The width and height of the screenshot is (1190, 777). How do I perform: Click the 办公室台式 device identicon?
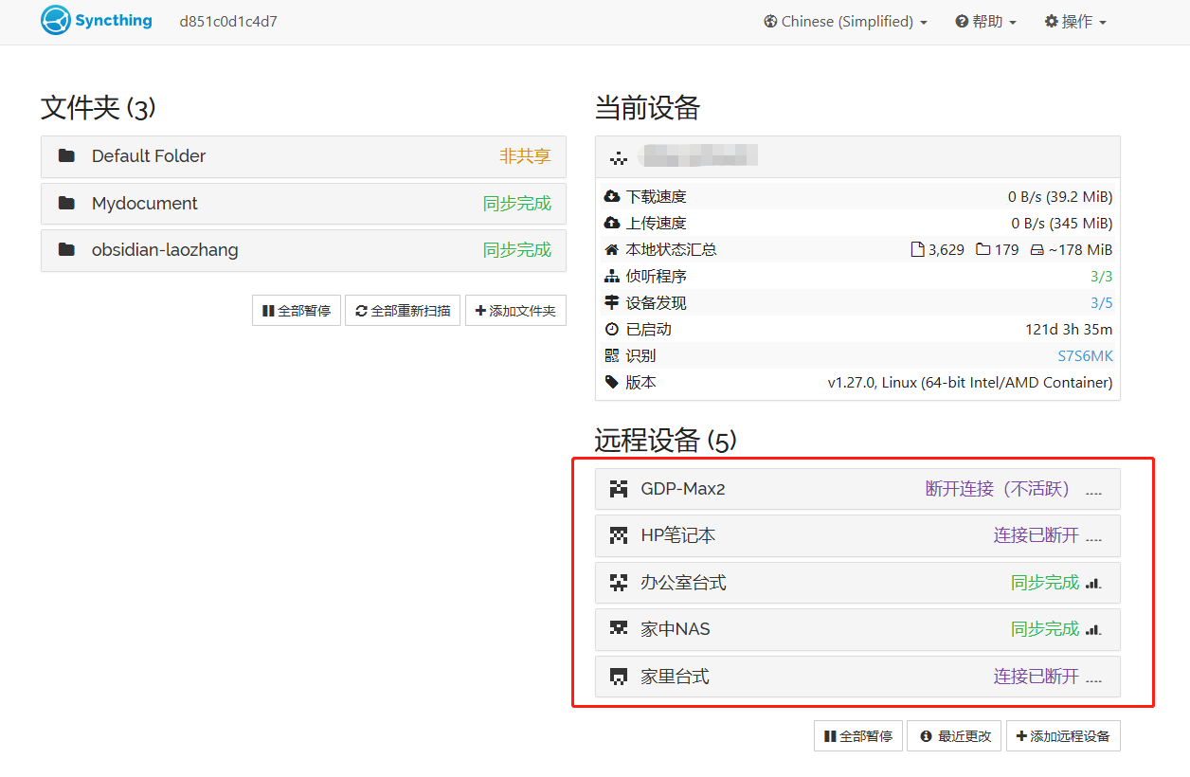(619, 583)
